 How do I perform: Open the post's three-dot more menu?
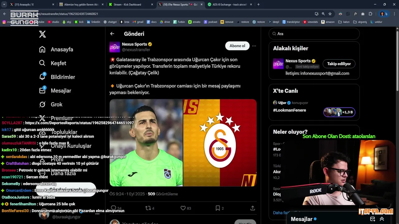click(254, 46)
